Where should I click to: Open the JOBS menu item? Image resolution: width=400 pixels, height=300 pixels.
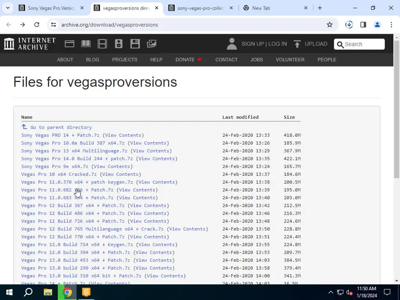coord(257,60)
